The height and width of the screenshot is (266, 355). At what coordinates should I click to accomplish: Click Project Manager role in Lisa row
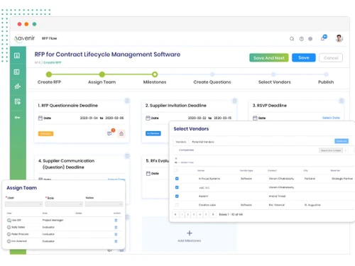[53, 220]
